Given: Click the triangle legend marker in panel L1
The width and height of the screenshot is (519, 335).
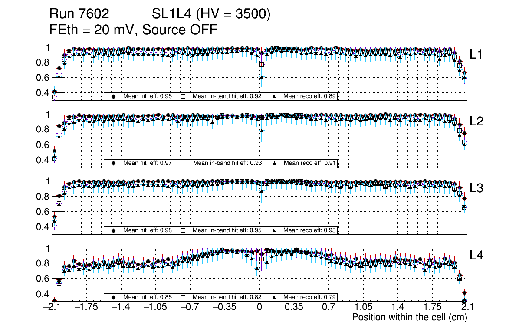Looking at the screenshot, I should (275, 96).
